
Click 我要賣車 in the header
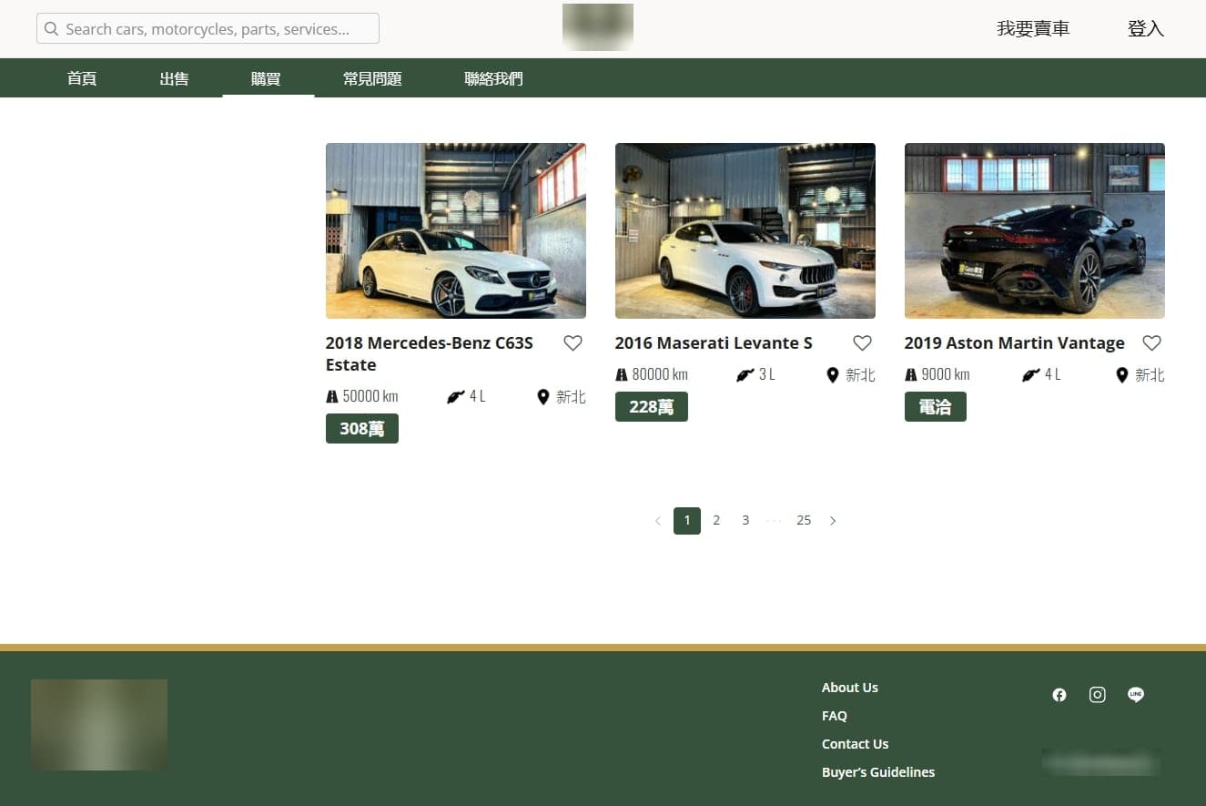[x=1033, y=29]
